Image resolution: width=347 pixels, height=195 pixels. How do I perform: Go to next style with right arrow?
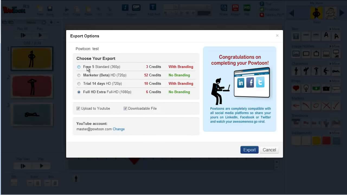tap(342, 13)
